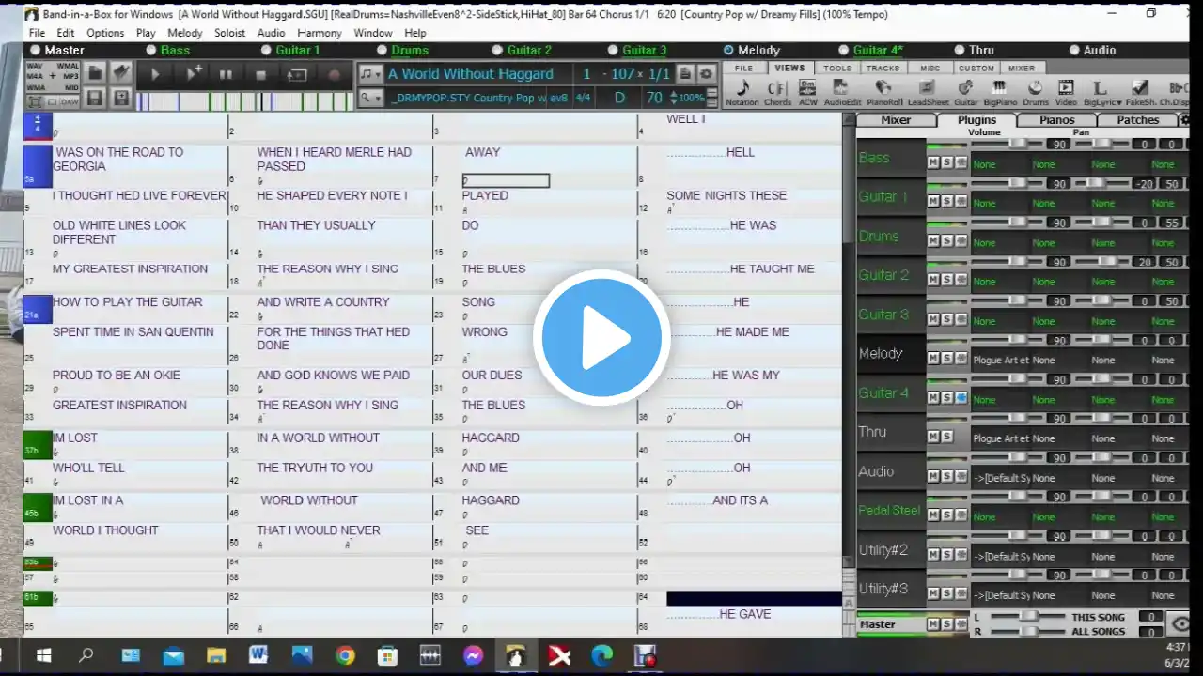Open the Soloist menu
Screen dimensions: 1203x676
pos(230,33)
